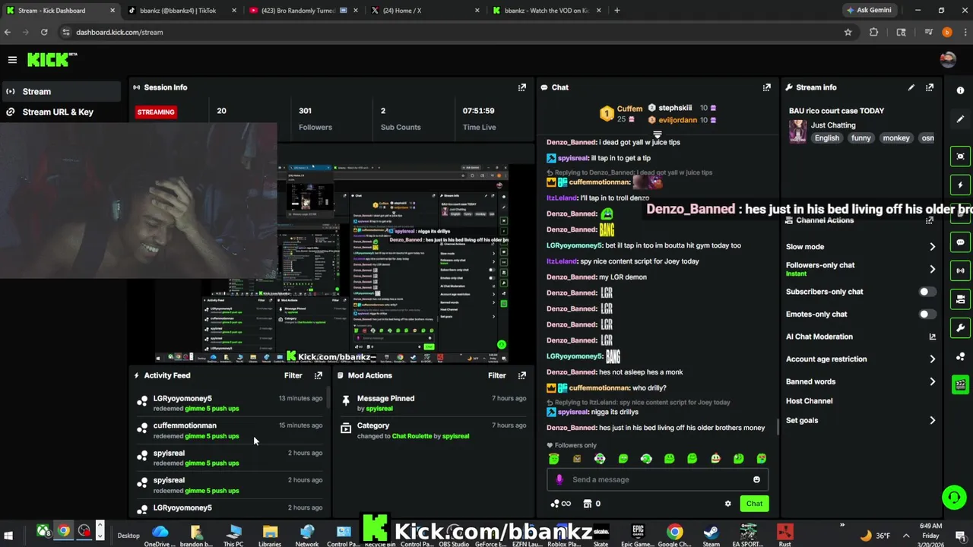The image size is (973, 547).
Task: Bookmark this page with the star icon
Action: (848, 32)
